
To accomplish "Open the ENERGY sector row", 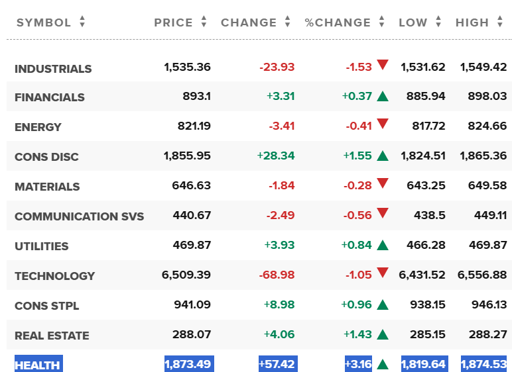I will (259, 126).
